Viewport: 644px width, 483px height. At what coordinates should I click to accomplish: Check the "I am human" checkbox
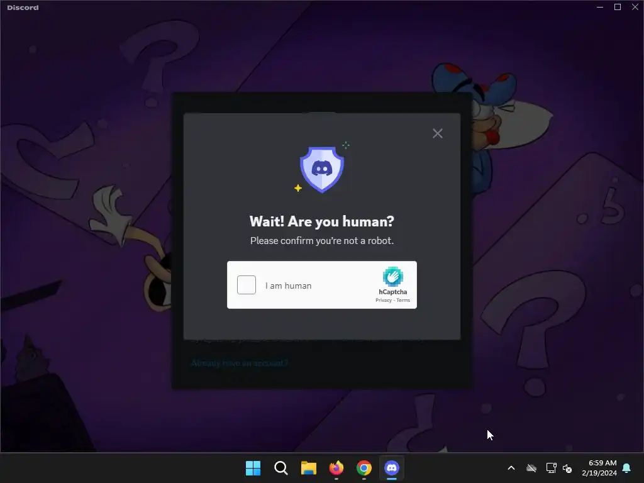(x=247, y=285)
